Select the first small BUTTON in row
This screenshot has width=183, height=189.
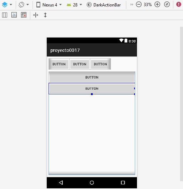pos(59,64)
